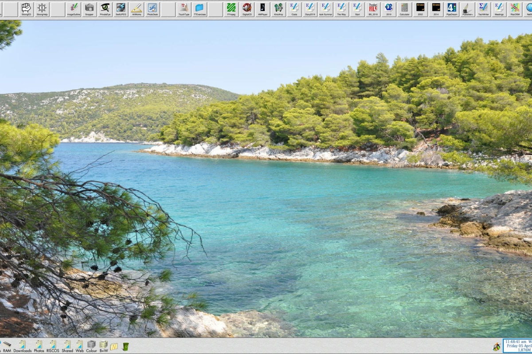Launch AMPlayer music app
The image size is (532, 354).
pyautogui.click(x=262, y=9)
